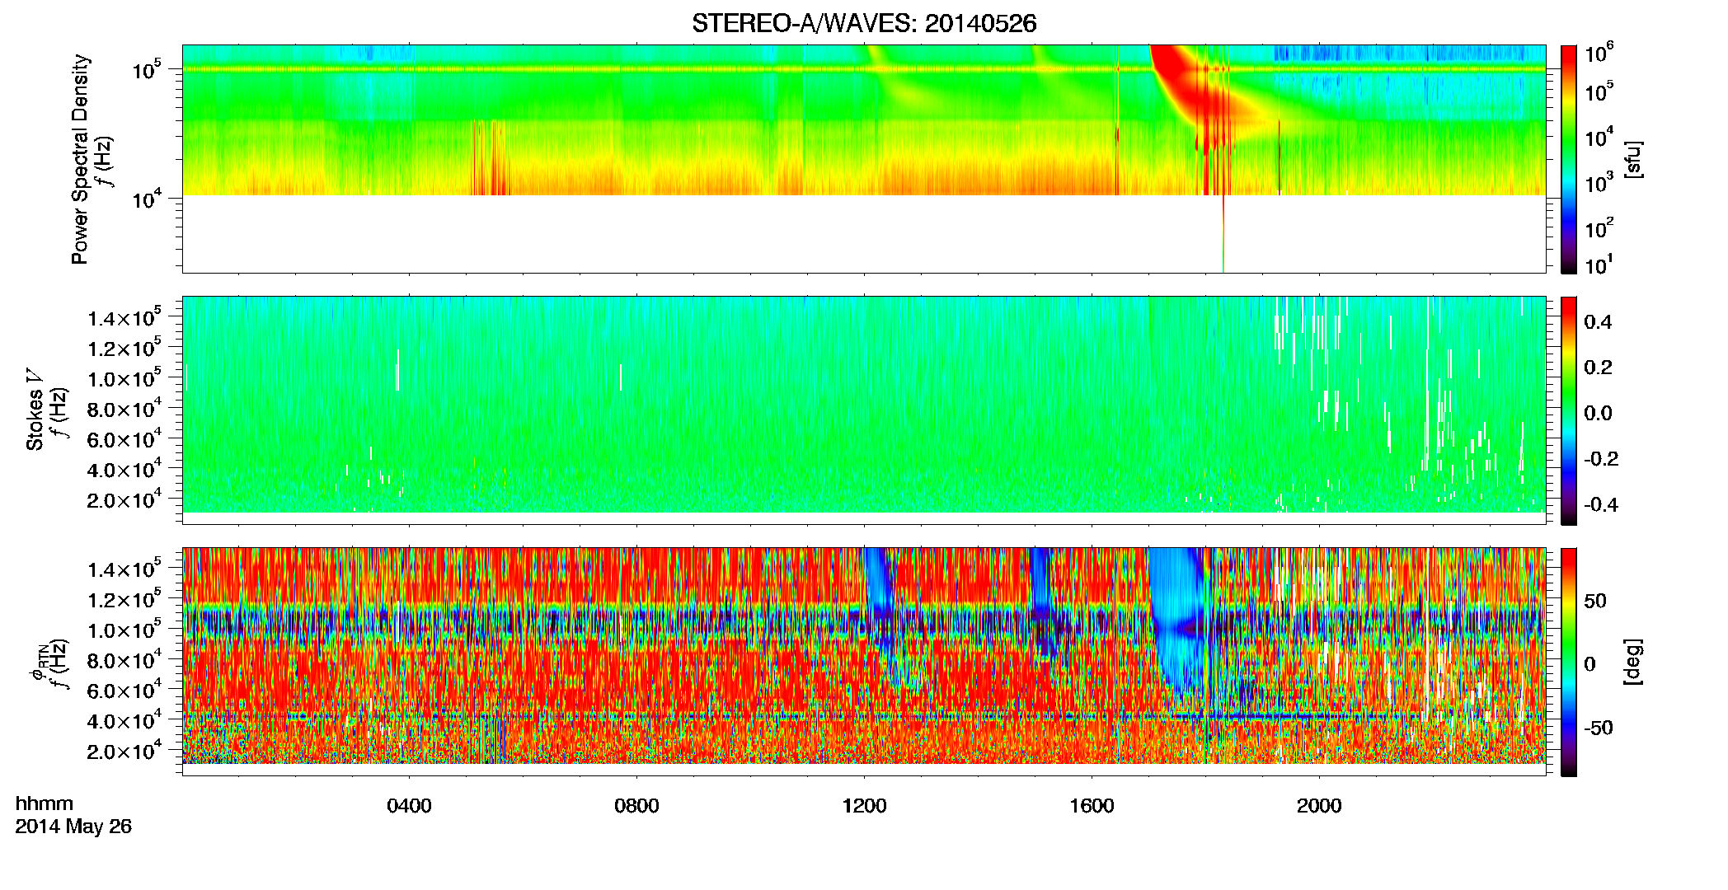
Task: Click the 50 label on the degree colorbar
Action: 1595,601
